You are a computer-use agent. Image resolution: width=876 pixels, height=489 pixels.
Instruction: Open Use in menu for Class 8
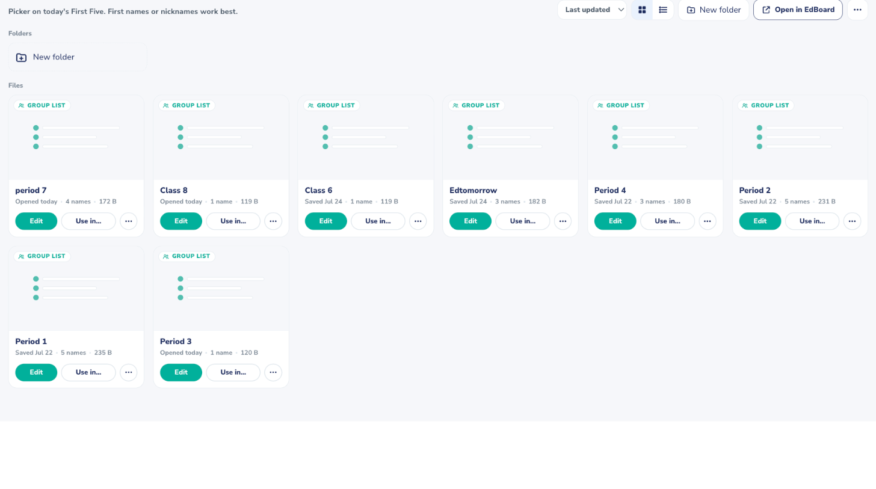(233, 221)
